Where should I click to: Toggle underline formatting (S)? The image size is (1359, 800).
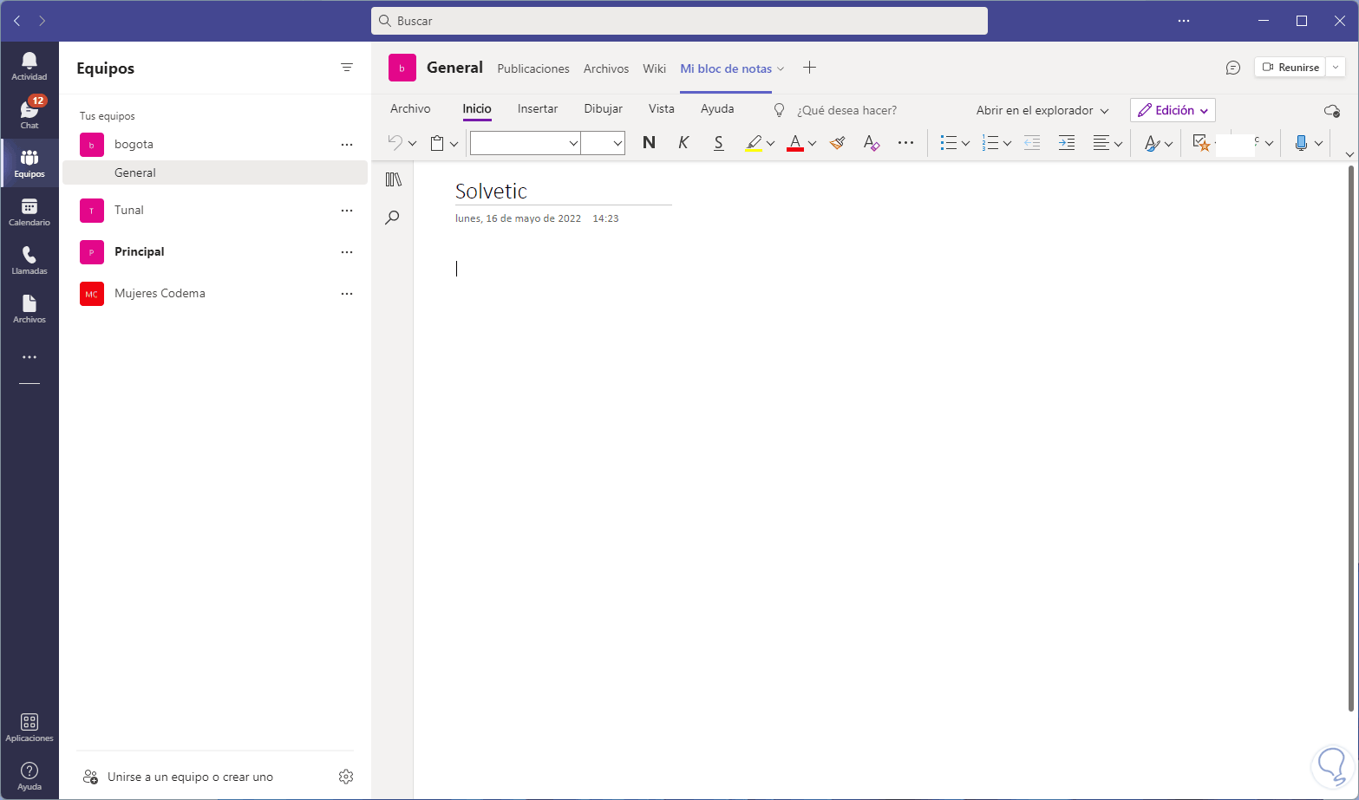coord(718,143)
